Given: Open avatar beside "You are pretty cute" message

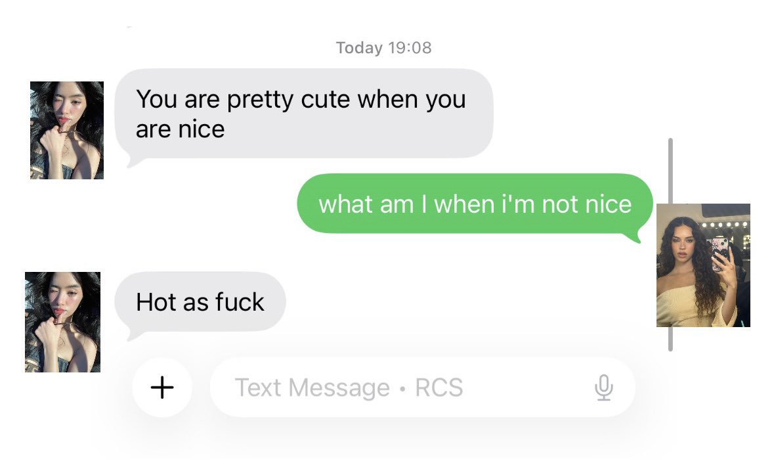Looking at the screenshot, I should [67, 130].
